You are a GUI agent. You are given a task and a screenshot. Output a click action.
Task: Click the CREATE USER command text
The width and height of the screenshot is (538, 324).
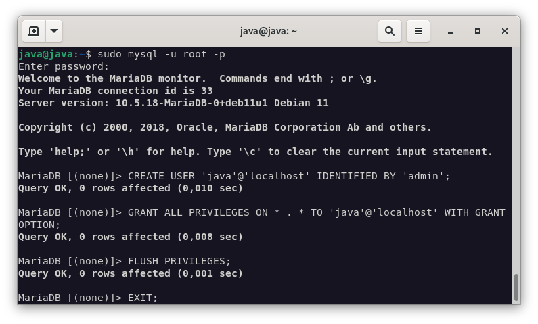tap(288, 176)
